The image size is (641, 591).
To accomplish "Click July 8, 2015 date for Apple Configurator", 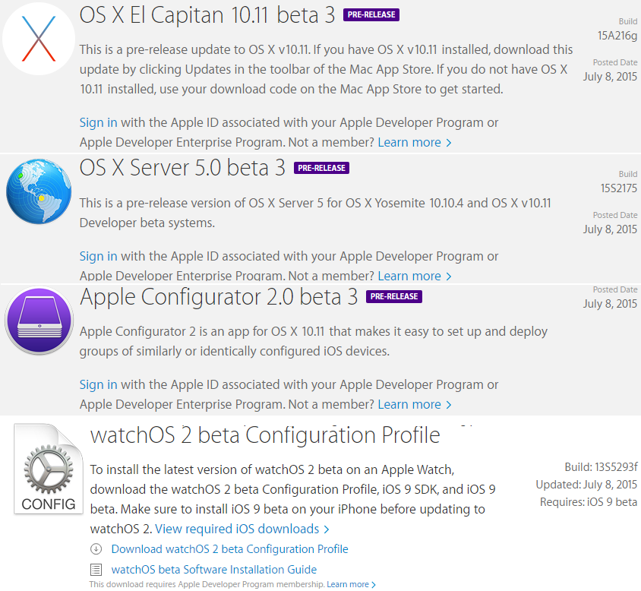I will 610,304.
